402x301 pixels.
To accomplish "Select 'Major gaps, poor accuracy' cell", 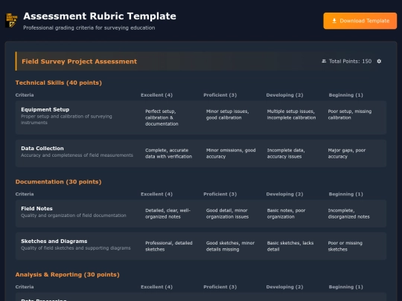I will coord(347,153).
